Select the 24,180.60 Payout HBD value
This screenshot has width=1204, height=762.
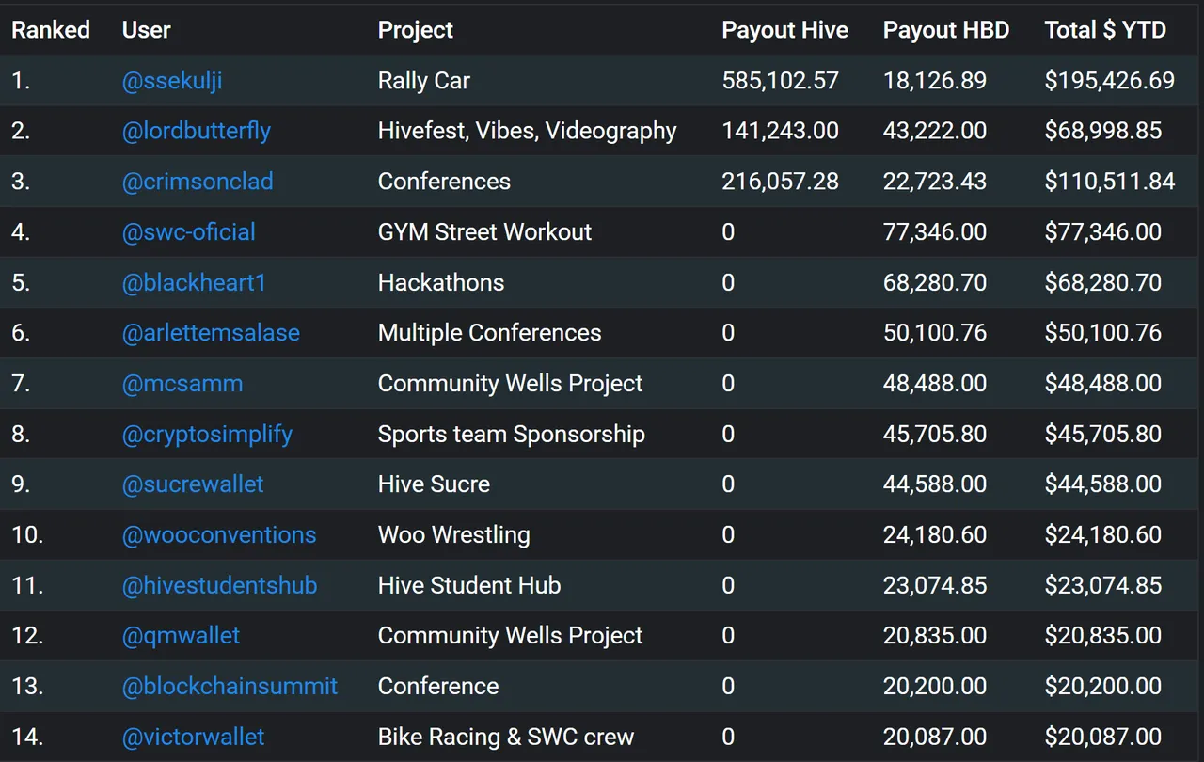[935, 535]
